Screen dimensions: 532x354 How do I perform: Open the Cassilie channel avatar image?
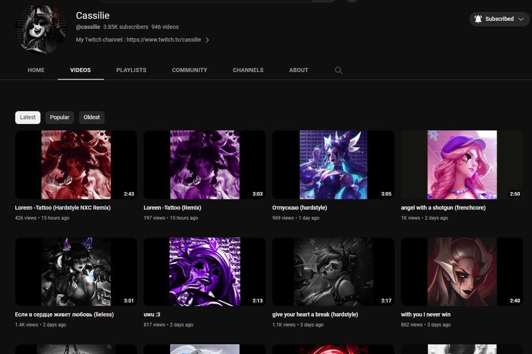[x=41, y=30]
